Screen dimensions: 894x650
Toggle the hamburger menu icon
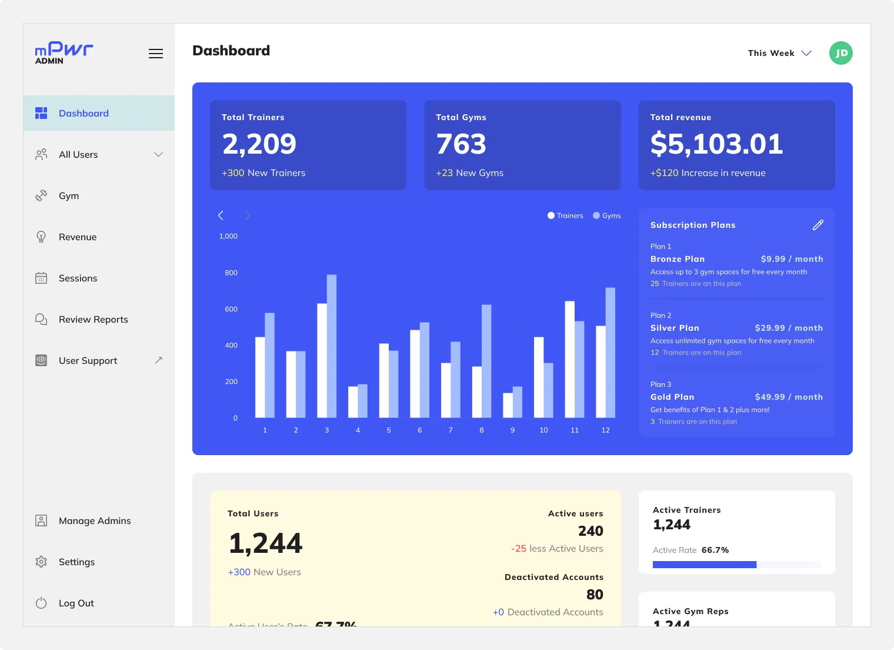(x=156, y=54)
